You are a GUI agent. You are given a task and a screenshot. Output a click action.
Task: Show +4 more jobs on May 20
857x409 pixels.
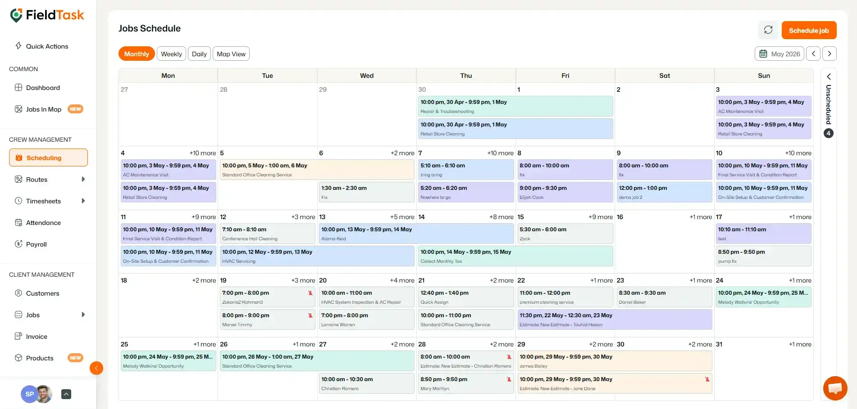[402, 280]
